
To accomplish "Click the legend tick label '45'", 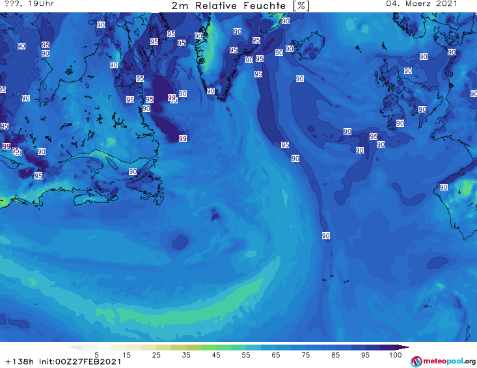I will click(216, 355).
